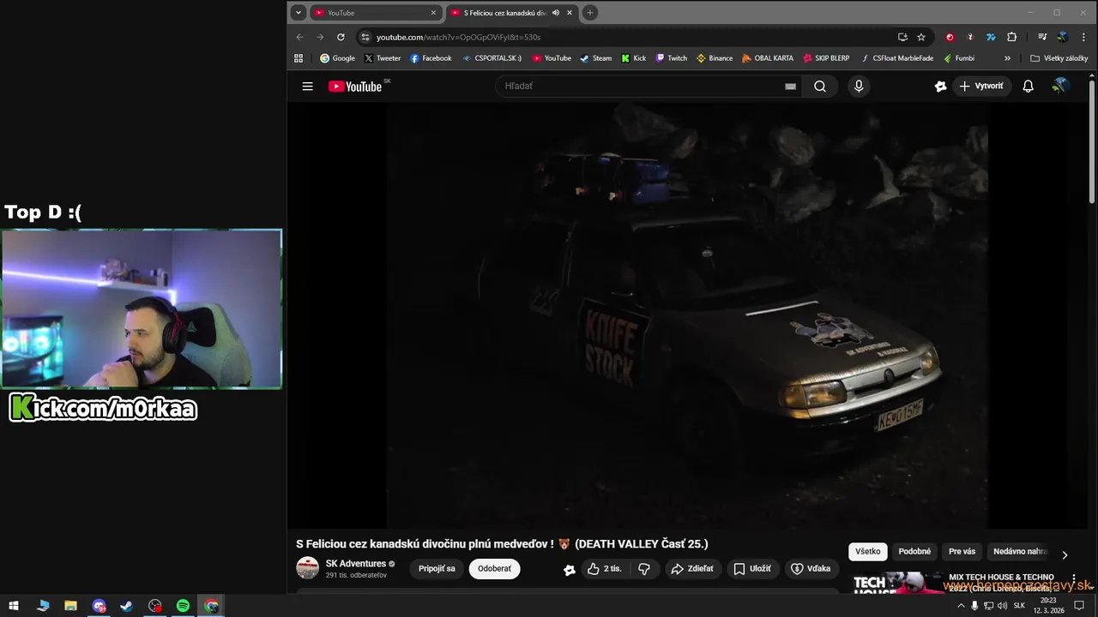Select the Všetko filter chip
The image size is (1098, 617).
[x=867, y=552]
